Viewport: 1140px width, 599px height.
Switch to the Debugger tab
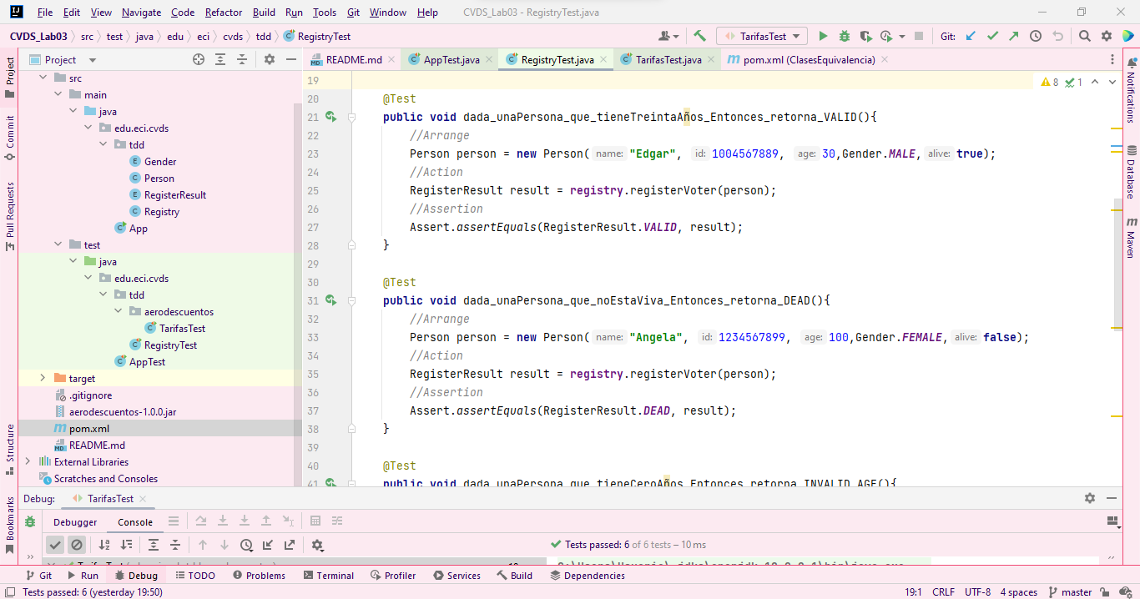[75, 522]
